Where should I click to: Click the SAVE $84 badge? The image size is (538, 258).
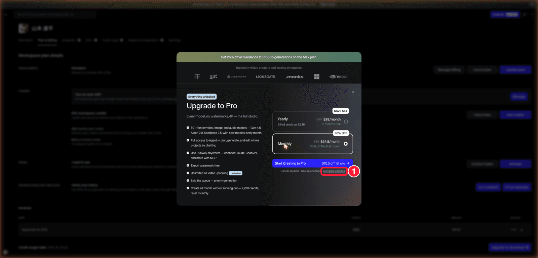tap(341, 111)
